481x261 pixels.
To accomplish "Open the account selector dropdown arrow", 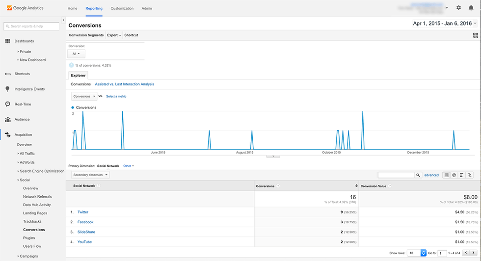I will click(447, 8).
